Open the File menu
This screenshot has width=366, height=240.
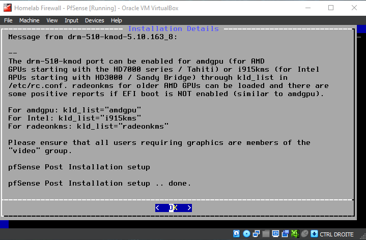coord(8,20)
